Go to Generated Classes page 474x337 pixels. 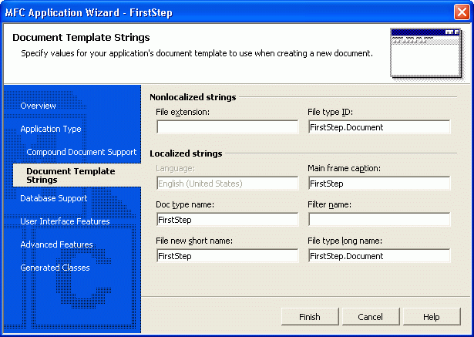(55, 268)
